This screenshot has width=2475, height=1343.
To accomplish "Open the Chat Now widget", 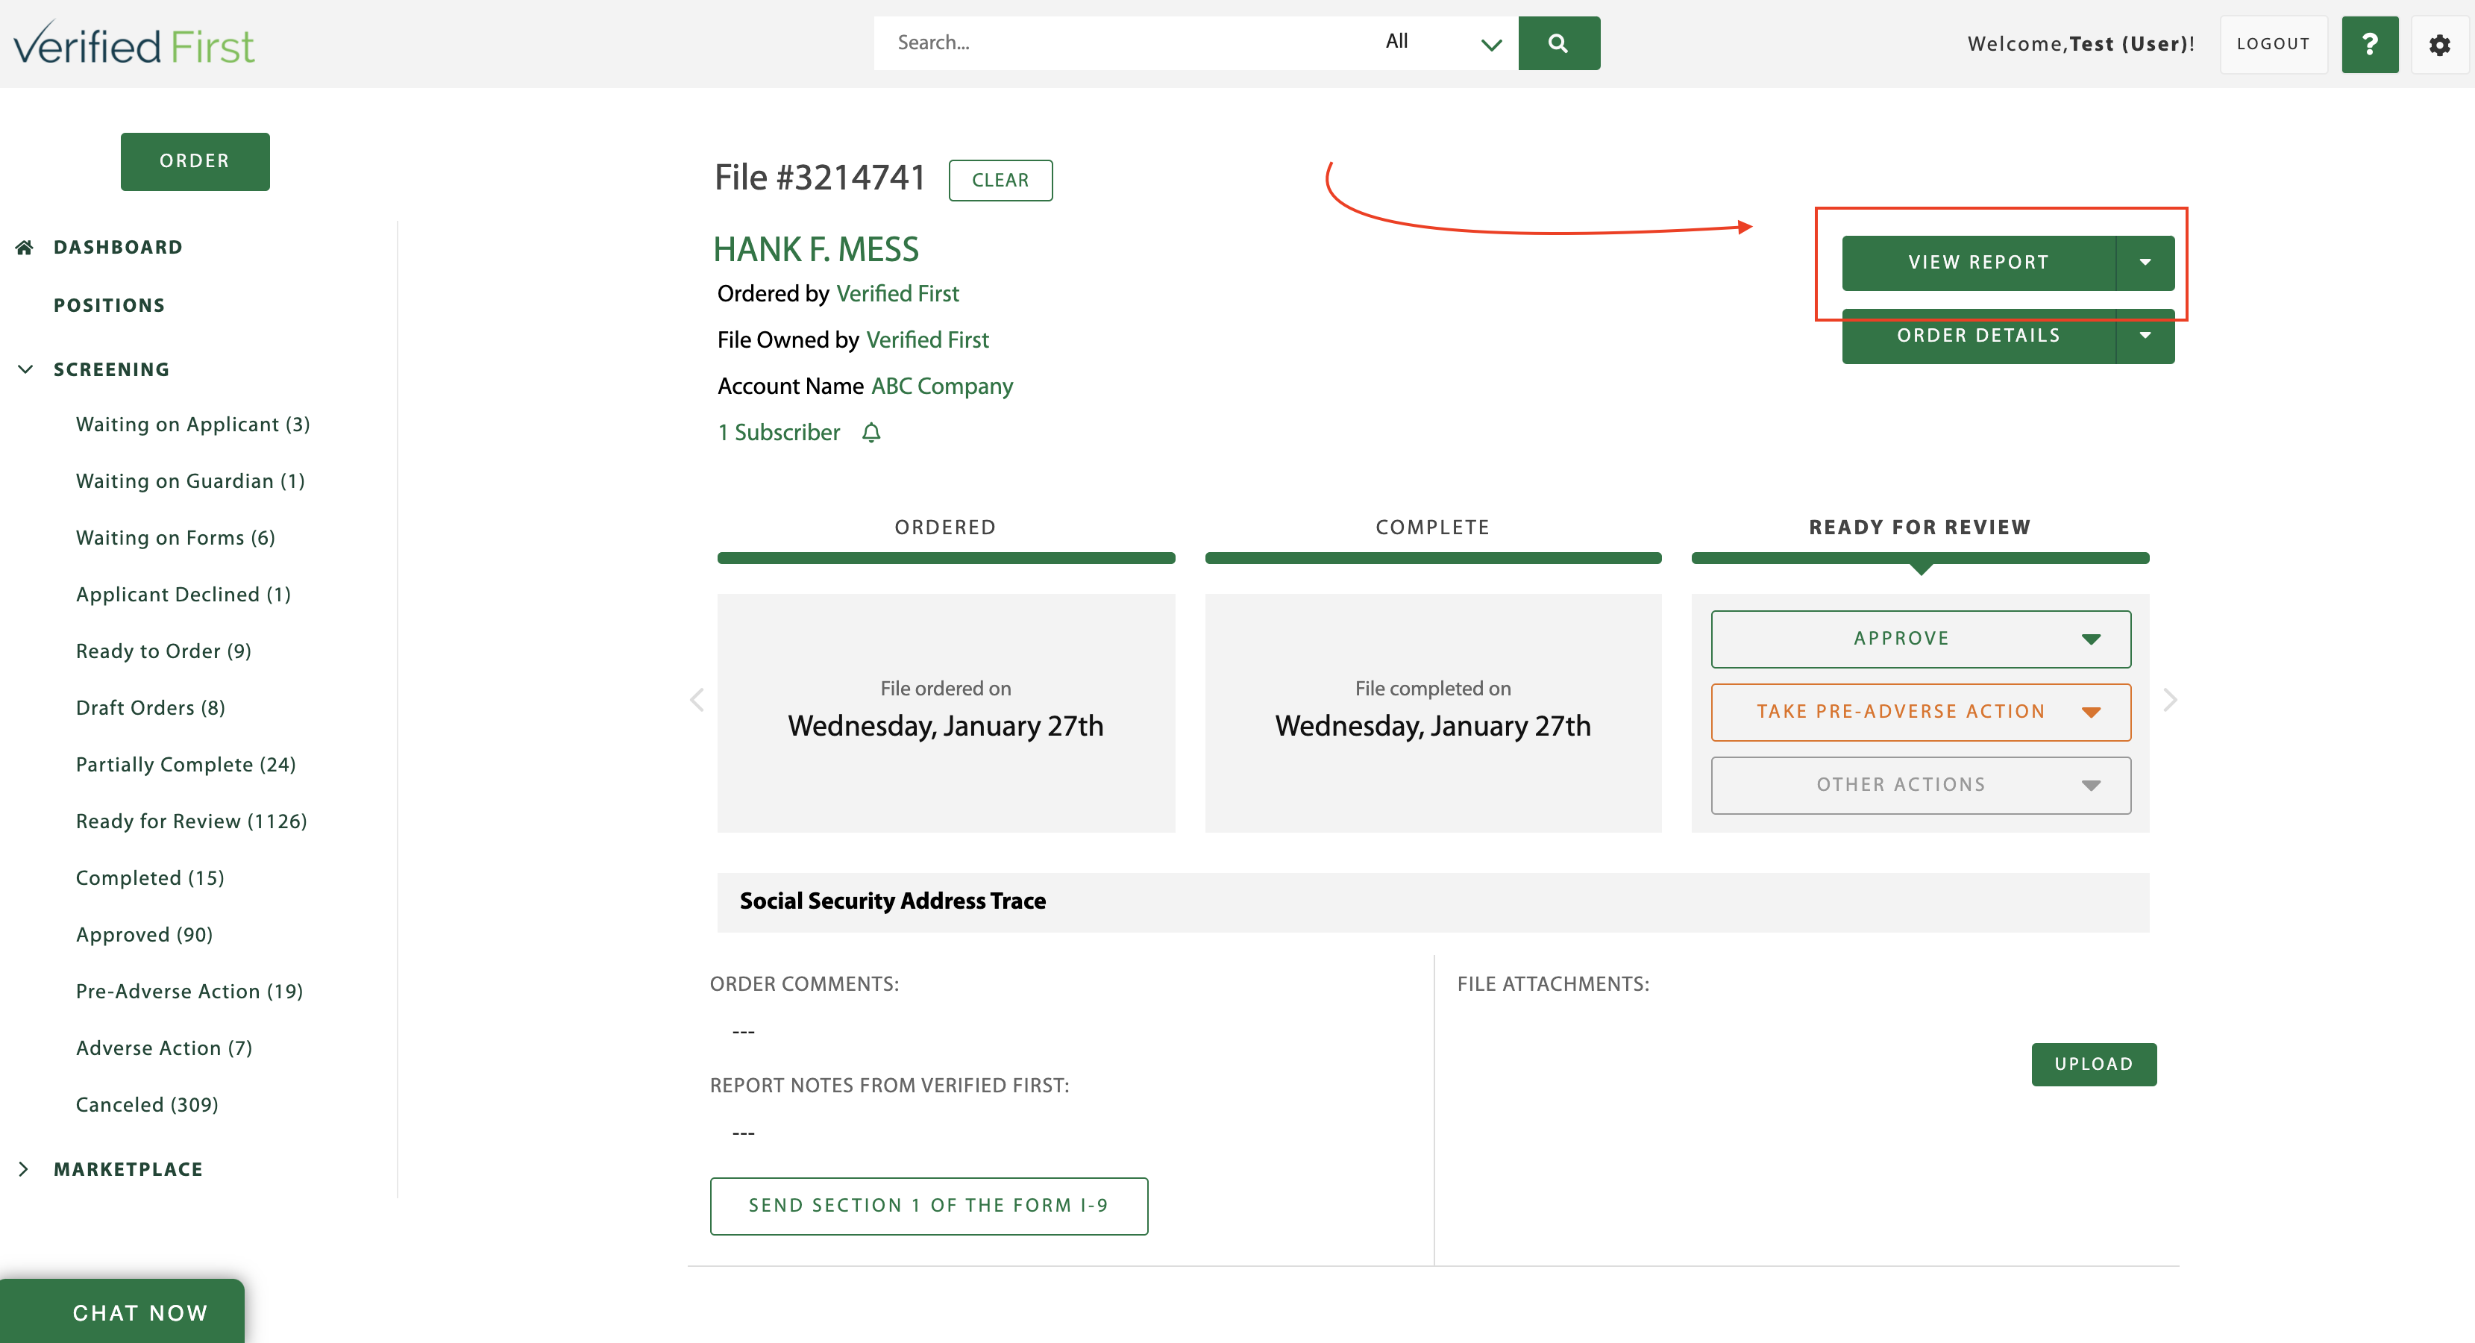I will [x=123, y=1311].
